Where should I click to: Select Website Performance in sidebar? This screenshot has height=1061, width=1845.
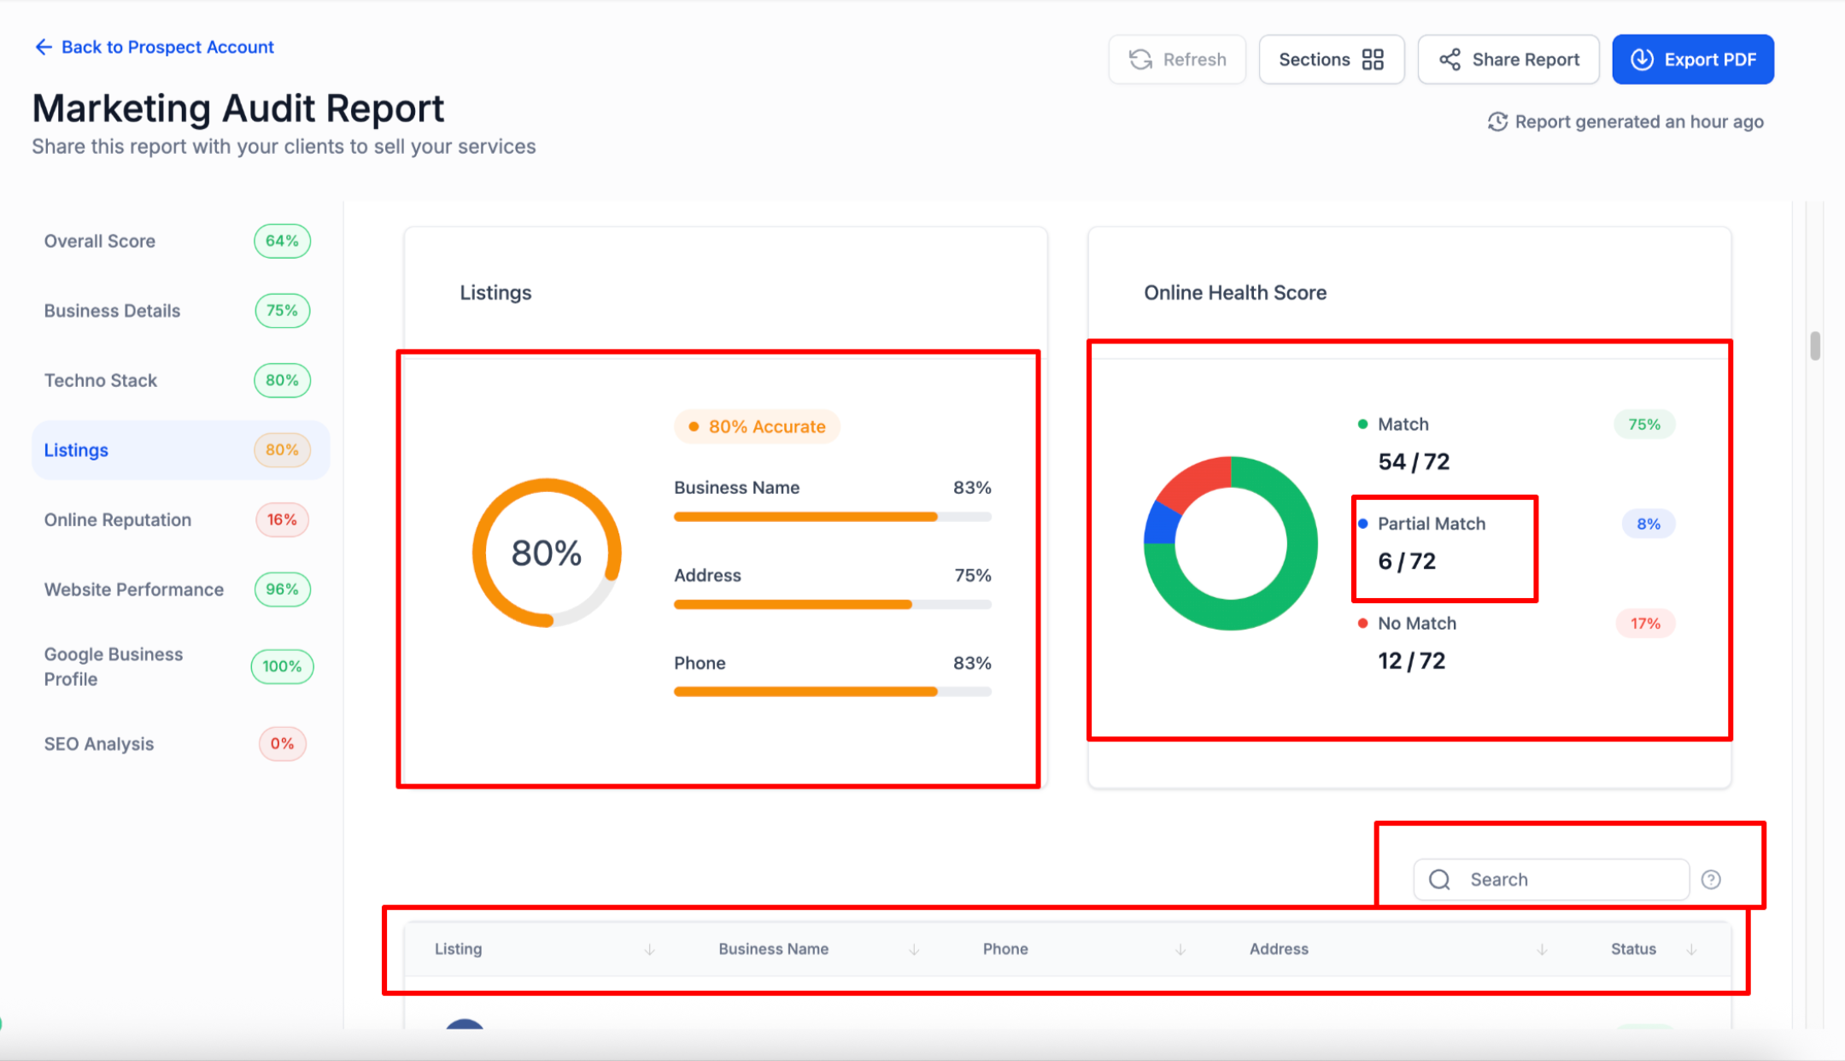(x=134, y=589)
